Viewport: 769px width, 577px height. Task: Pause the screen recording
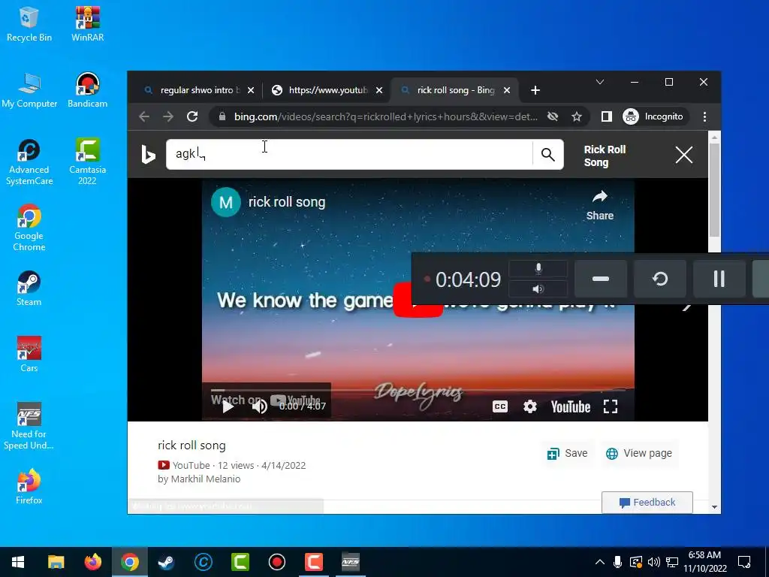pyautogui.click(x=719, y=279)
